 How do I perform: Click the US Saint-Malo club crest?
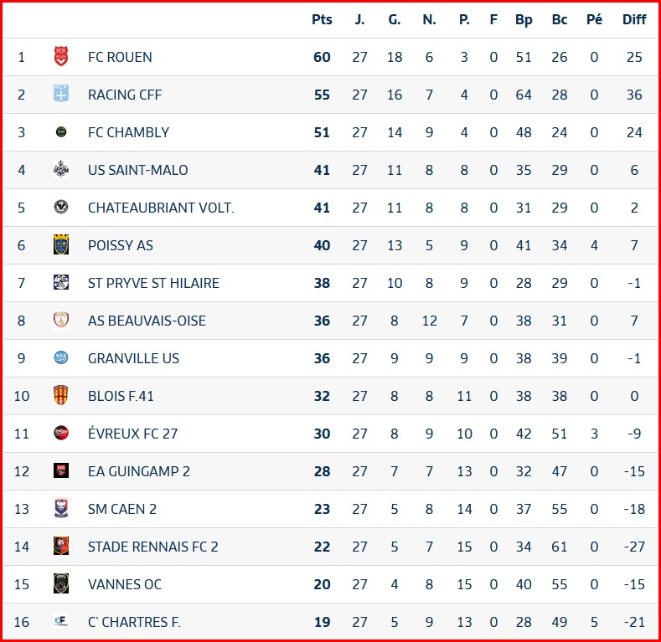60,170
